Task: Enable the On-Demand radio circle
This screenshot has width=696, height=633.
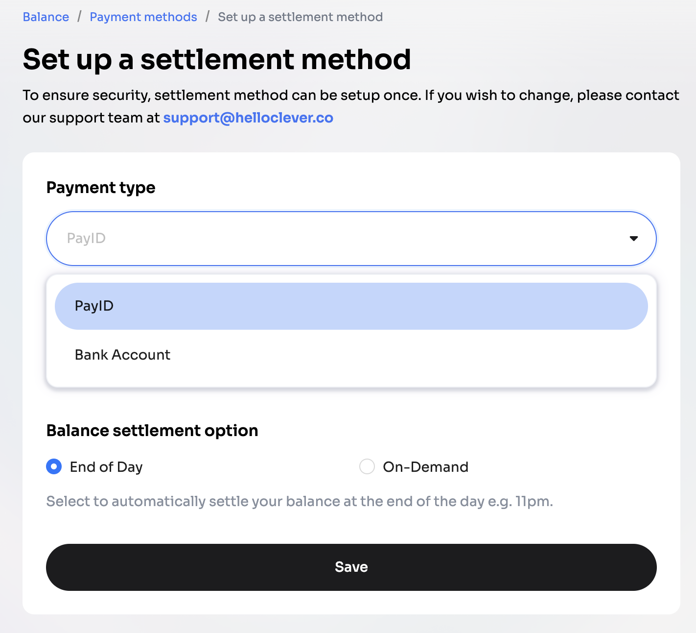Action: [367, 467]
